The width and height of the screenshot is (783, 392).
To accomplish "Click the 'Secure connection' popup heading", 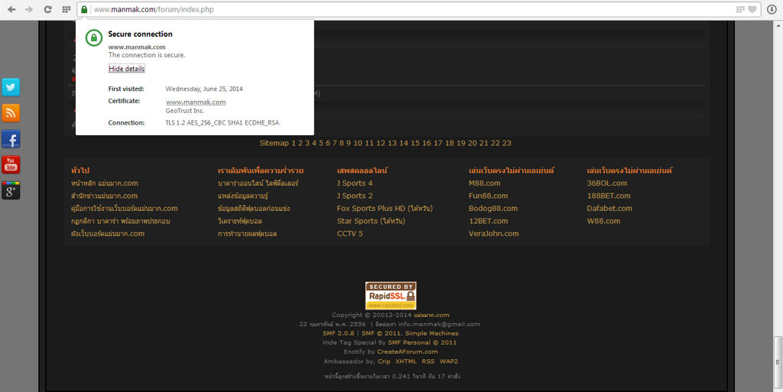I will [141, 34].
